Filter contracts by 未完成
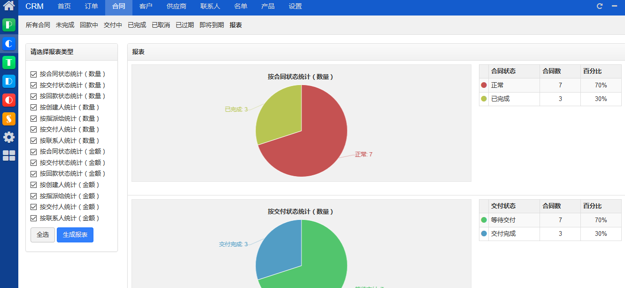 pyautogui.click(x=65, y=25)
